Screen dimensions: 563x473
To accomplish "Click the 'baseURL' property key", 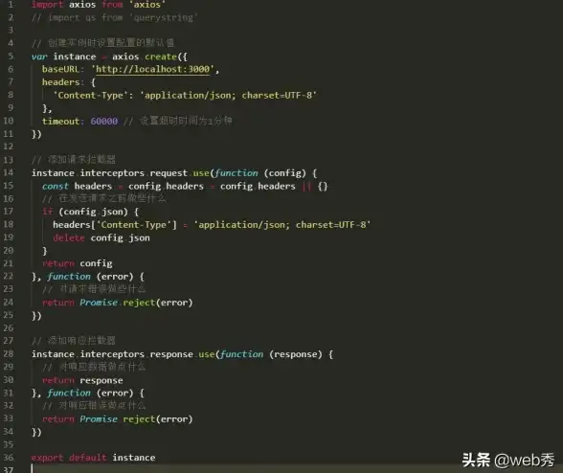I will [60, 69].
